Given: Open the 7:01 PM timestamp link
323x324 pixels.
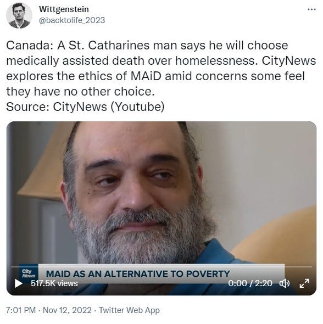Looking at the screenshot, I should [x=21, y=310].
